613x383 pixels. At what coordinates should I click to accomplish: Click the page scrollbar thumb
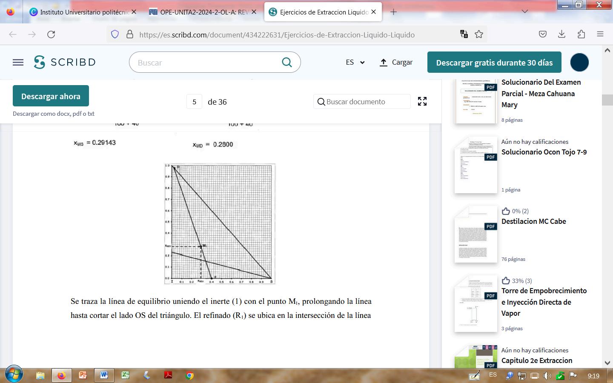tap(607, 100)
